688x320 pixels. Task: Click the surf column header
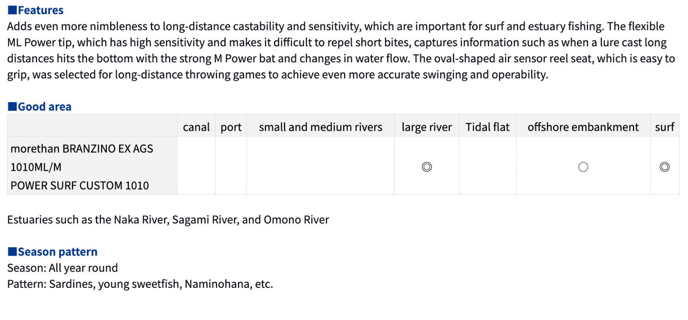pyautogui.click(x=664, y=127)
